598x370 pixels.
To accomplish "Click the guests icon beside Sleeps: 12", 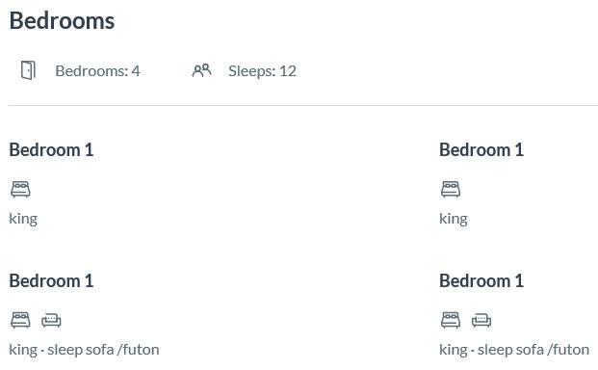I will click(202, 70).
